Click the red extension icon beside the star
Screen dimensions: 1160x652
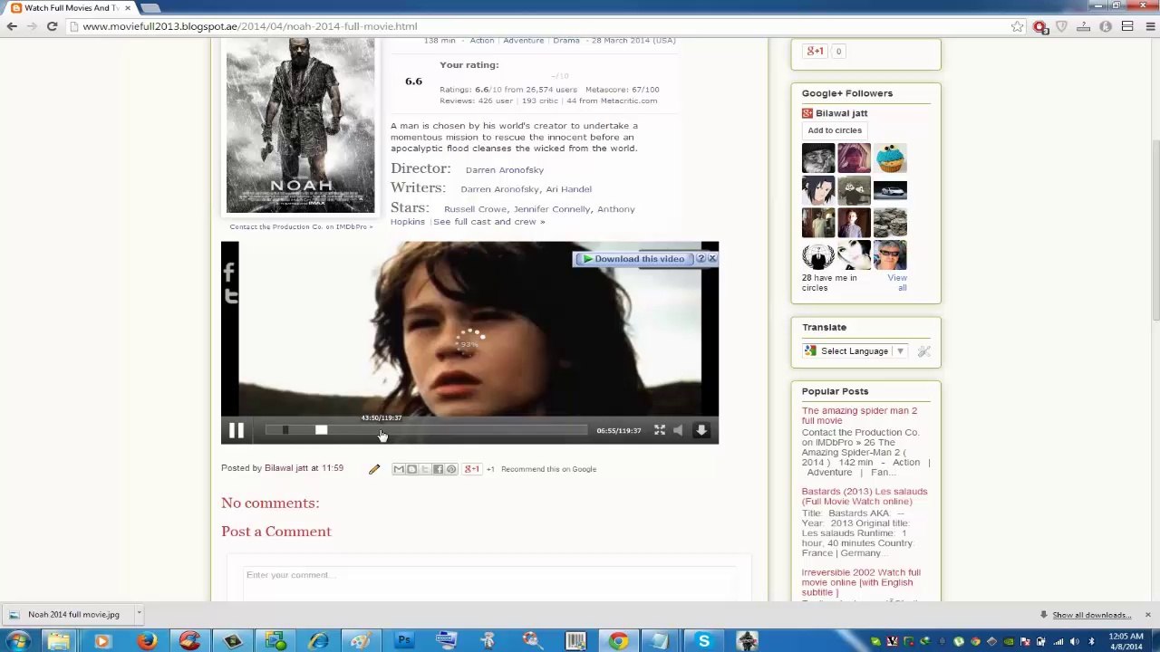click(x=1040, y=27)
